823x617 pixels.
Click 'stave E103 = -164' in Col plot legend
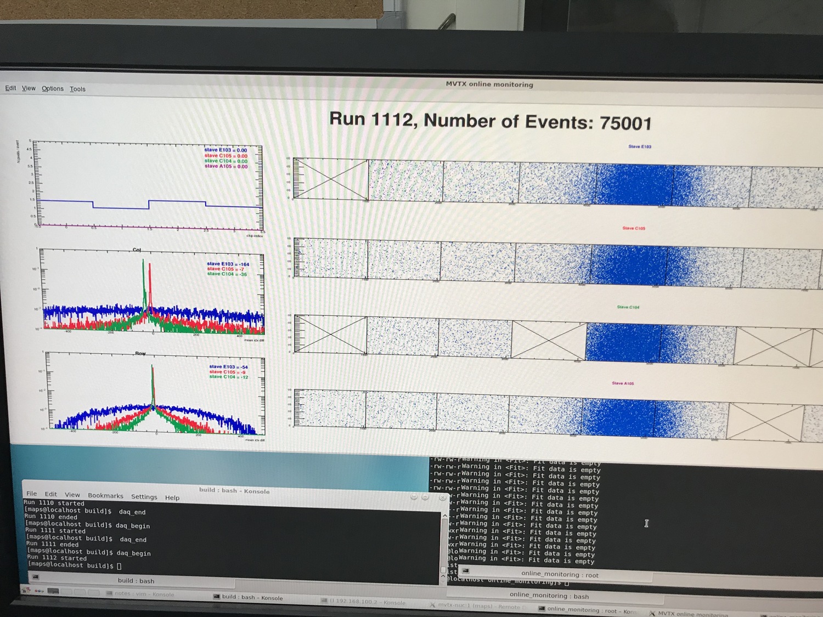click(228, 264)
